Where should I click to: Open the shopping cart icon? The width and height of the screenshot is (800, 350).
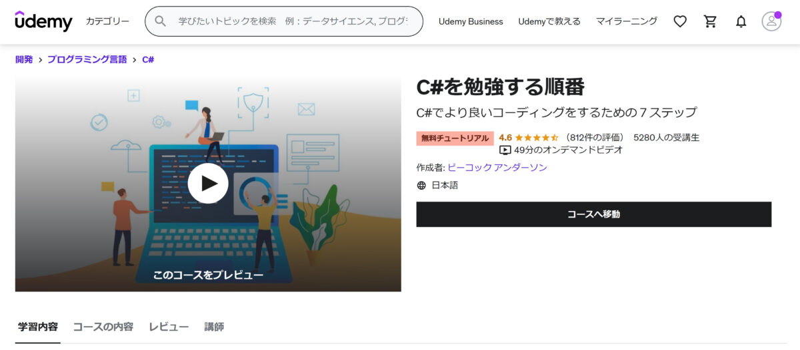(711, 21)
